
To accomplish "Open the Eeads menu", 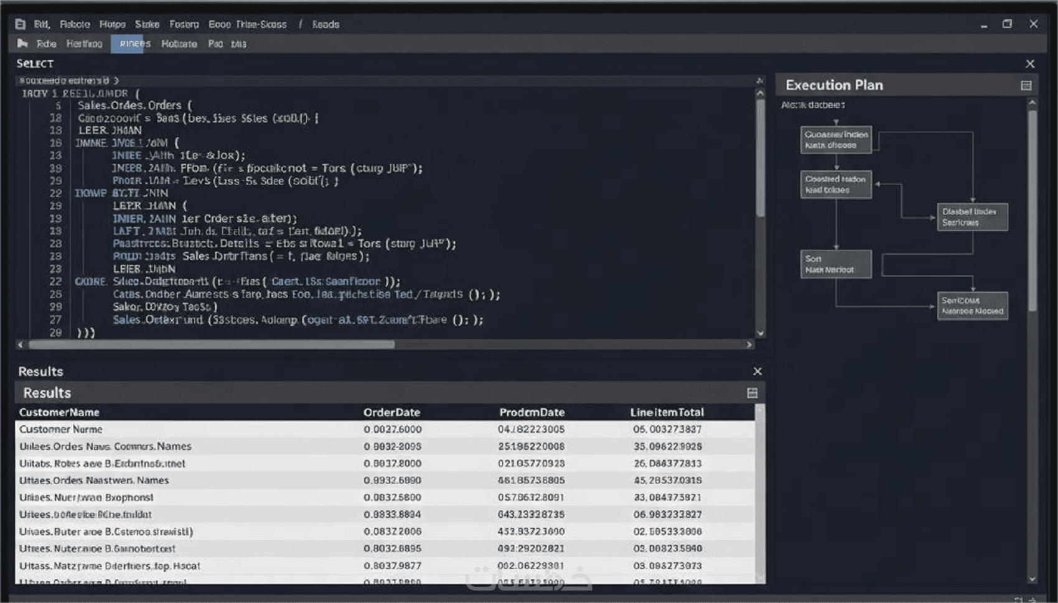I will (325, 24).
